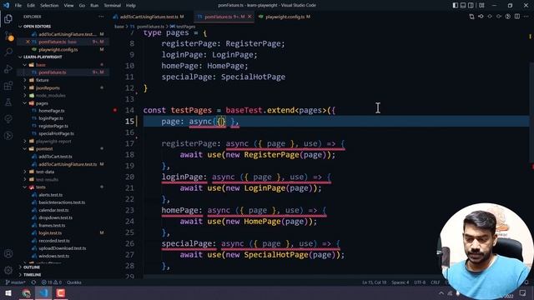Expand the Timeline section
The image size is (534, 300).
pyautogui.click(x=33, y=274)
